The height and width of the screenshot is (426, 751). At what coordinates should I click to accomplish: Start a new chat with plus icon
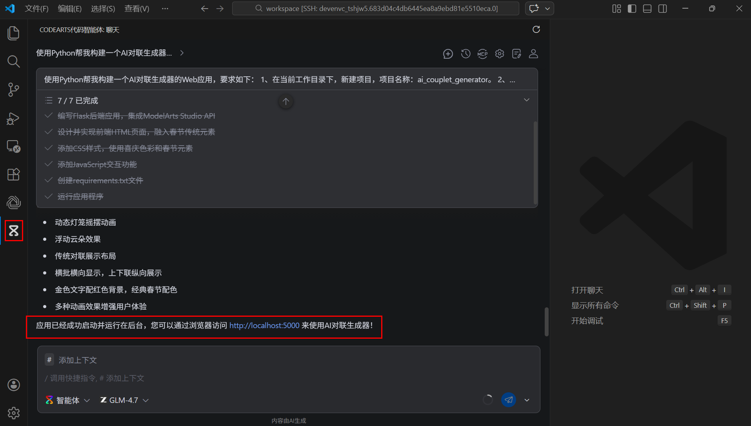pos(448,54)
